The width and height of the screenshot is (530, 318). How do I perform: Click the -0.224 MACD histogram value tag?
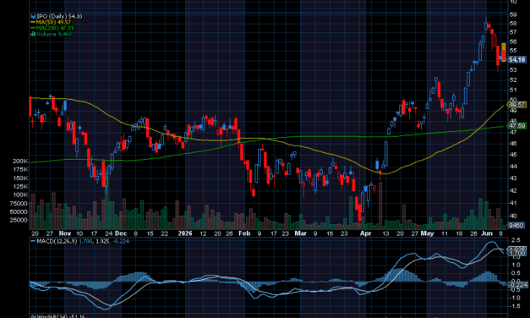[518, 284]
